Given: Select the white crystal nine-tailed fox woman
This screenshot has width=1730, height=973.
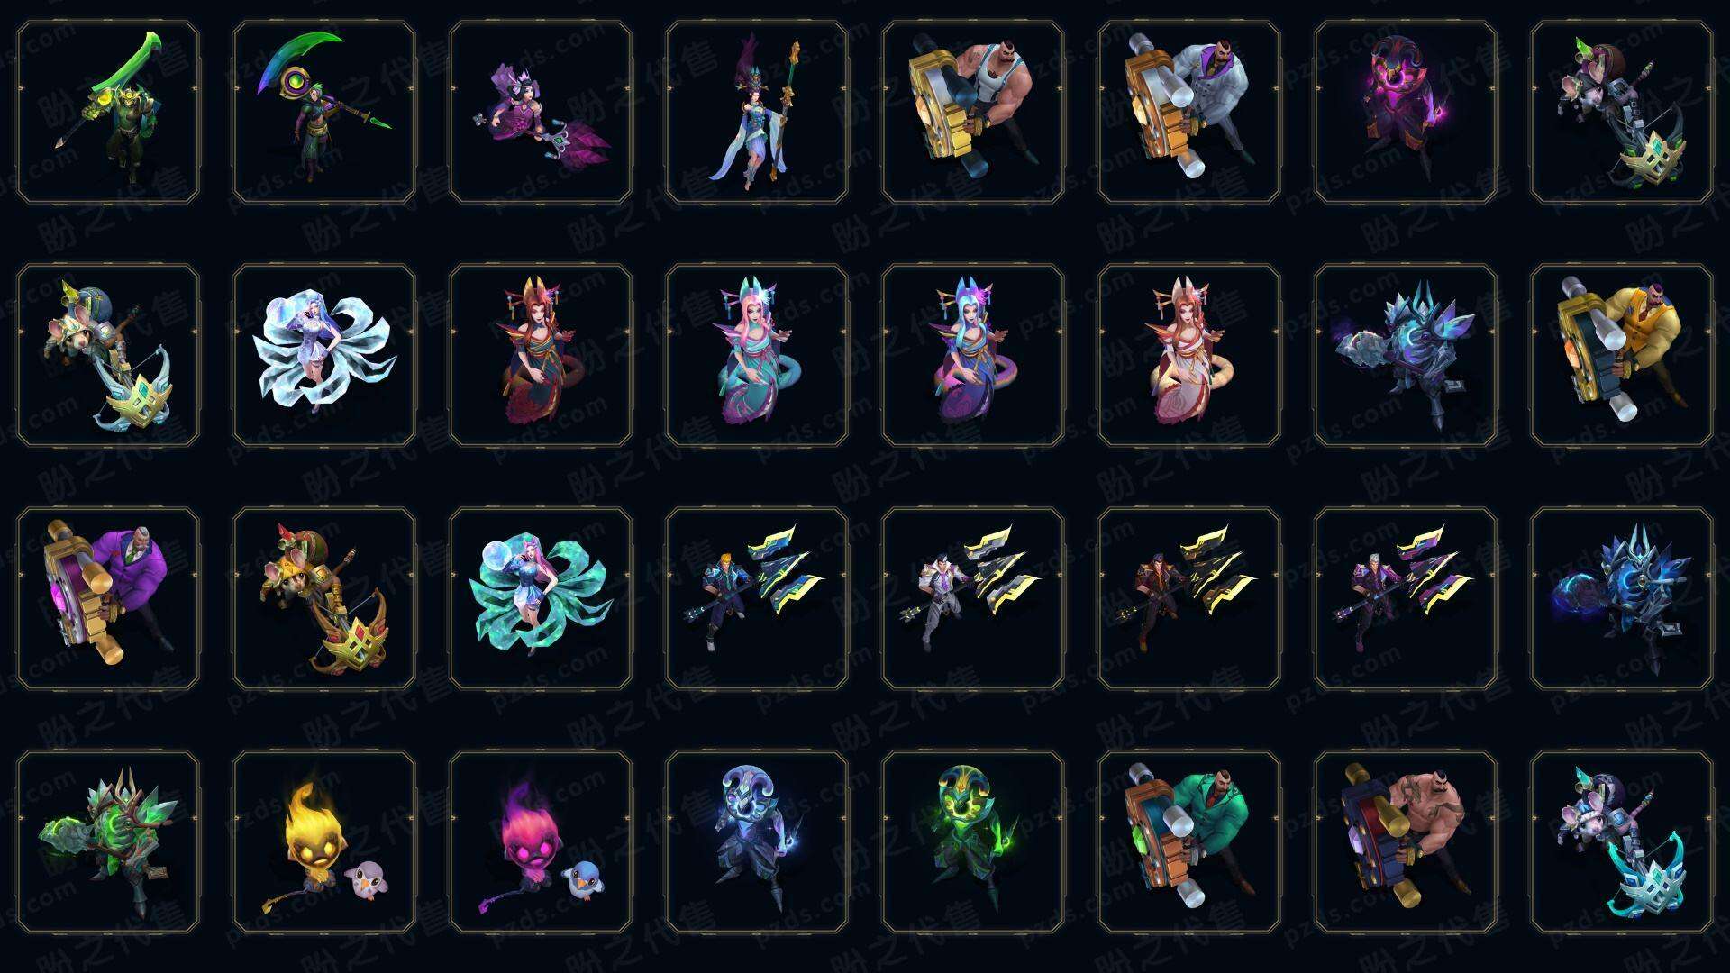Looking at the screenshot, I should (324, 355).
